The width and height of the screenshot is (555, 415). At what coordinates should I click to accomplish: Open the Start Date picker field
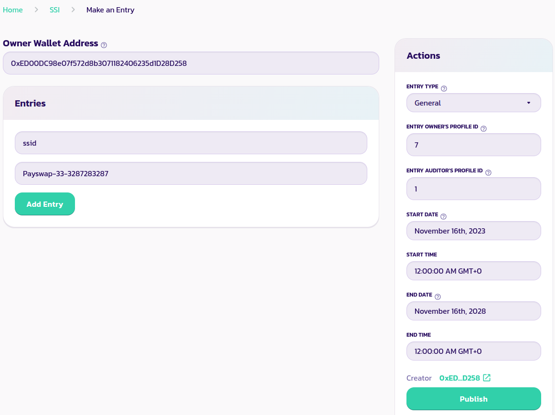click(x=473, y=231)
